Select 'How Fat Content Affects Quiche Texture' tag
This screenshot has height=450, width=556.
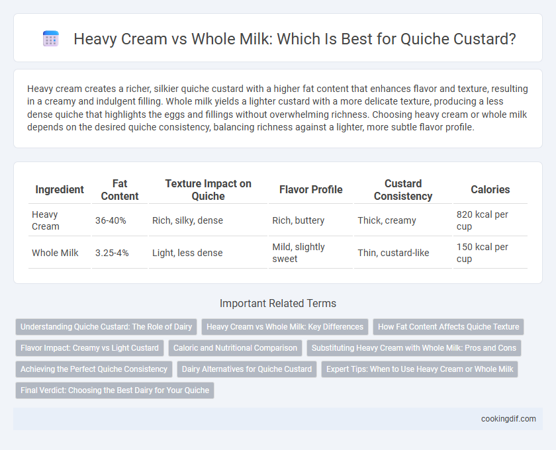[x=448, y=327]
